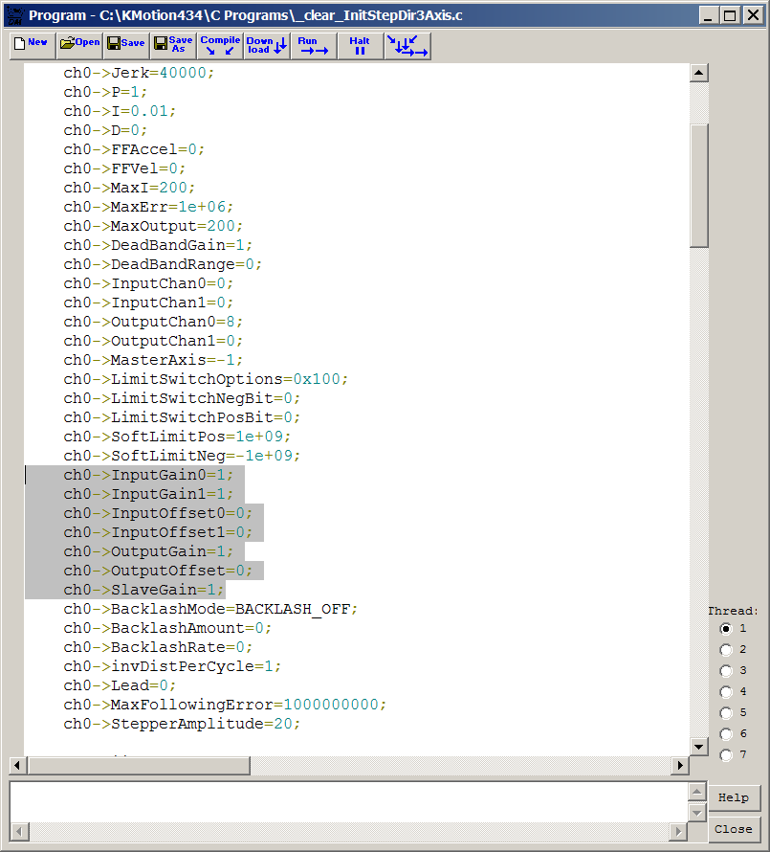Select Thread 2 radio button
This screenshot has height=852, width=770.
click(726, 650)
